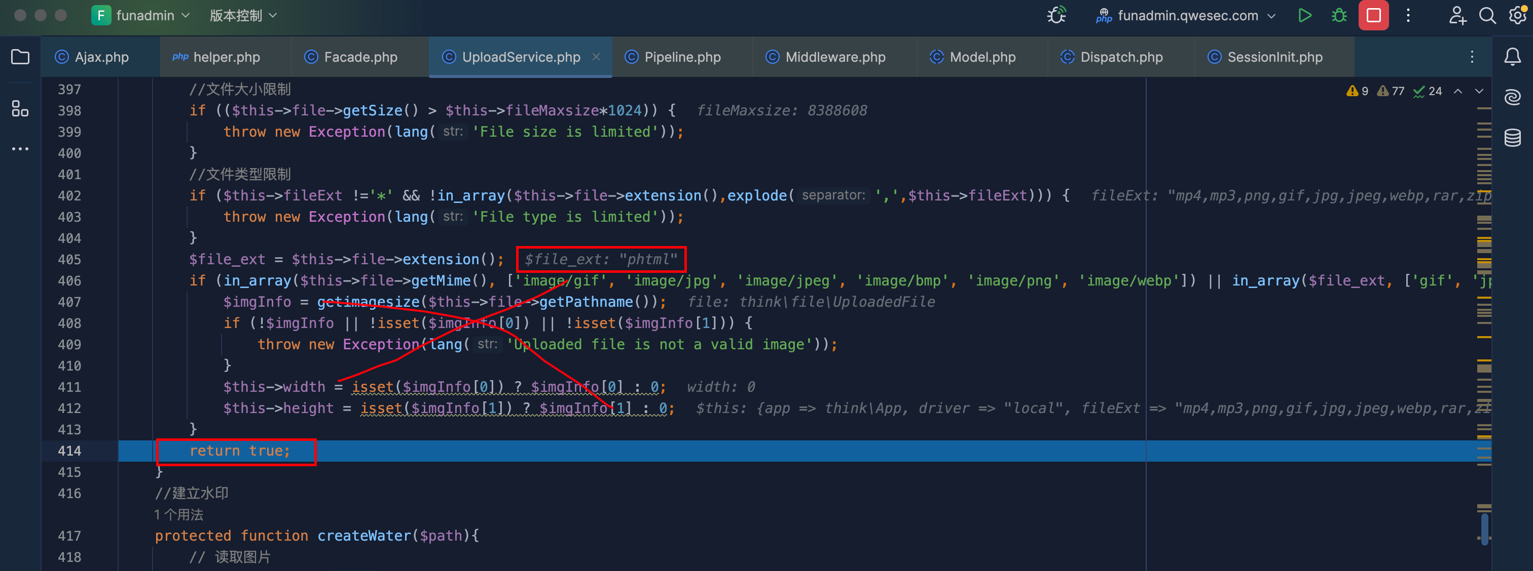Click the getimagesize function call
The width and height of the screenshot is (1533, 571).
click(369, 302)
